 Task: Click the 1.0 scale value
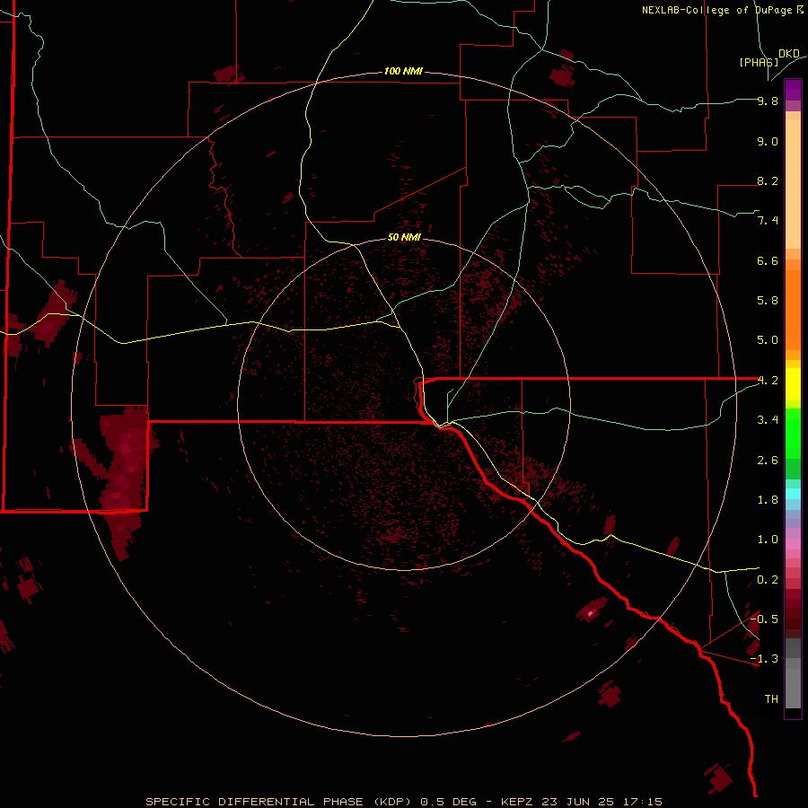click(x=768, y=540)
